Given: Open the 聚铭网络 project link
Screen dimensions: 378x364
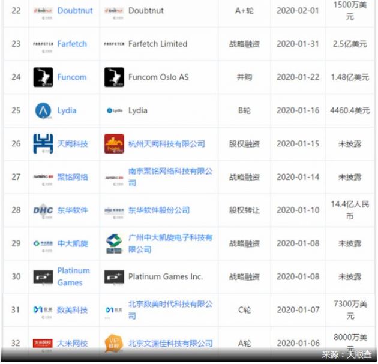Looking at the screenshot, I should [x=73, y=177].
